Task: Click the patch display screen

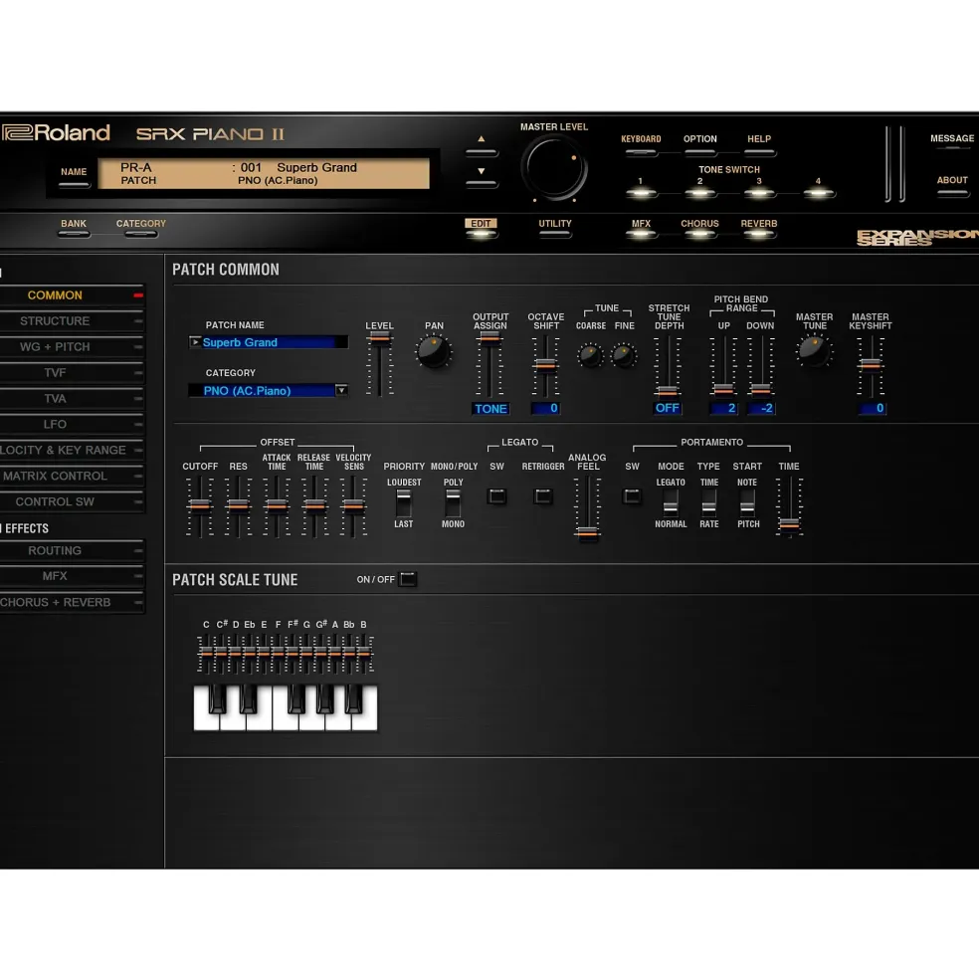Action: (x=264, y=174)
